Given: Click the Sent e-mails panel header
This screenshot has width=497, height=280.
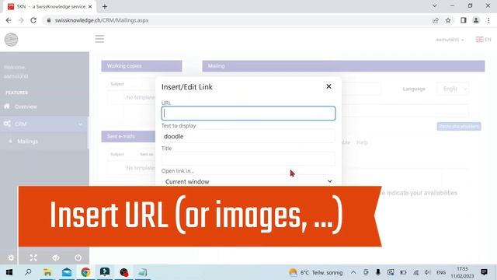Looking at the screenshot, I should (128, 136).
